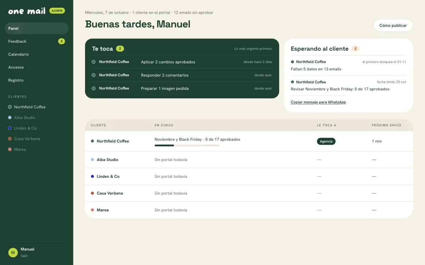Click 'Sin portal todavía' in Marea row
The width and height of the screenshot is (425, 265).
click(171, 210)
